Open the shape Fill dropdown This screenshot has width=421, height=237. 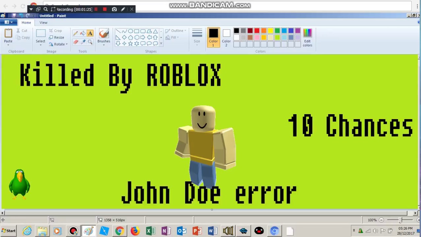click(172, 38)
